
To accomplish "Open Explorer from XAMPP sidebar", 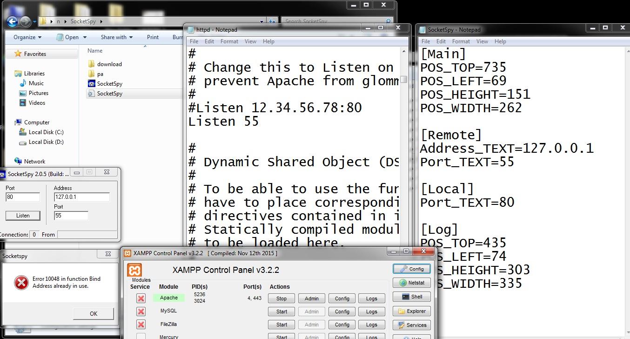I will 412,311.
